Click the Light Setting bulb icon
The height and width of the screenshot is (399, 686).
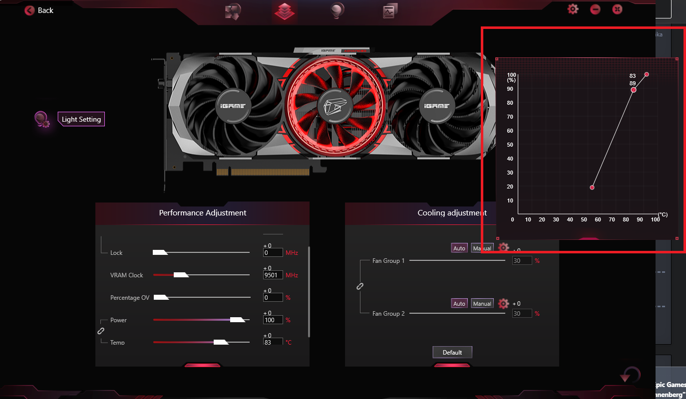click(41, 120)
